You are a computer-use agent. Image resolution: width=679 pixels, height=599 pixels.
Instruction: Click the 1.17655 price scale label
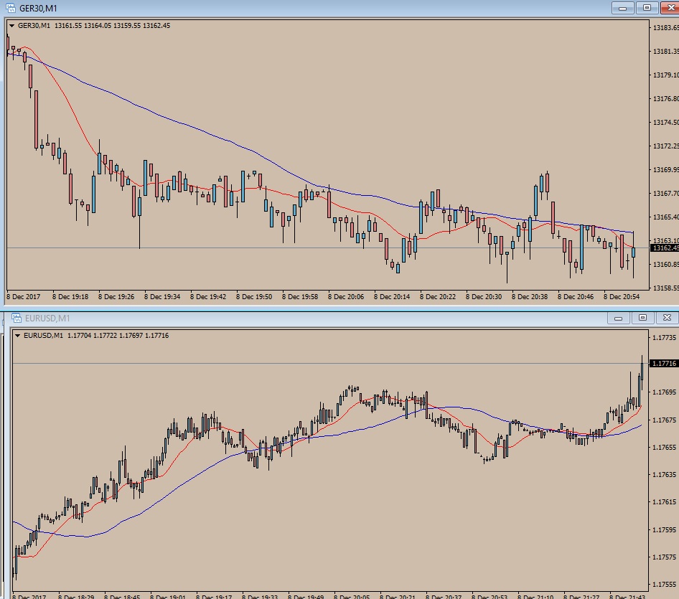[664, 447]
